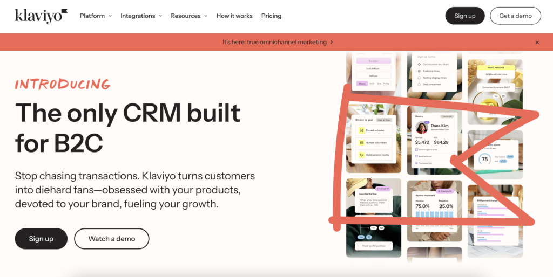Viewport: 553px width, 277px height.
Task: Expand the Resources navigation dropdown
Action: 189,16
